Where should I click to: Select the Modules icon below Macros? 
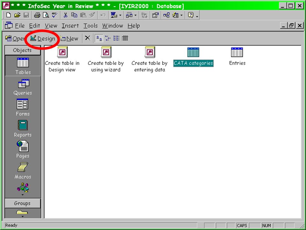[23, 188]
